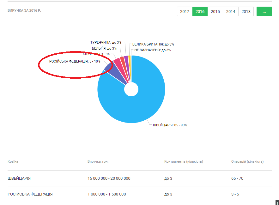279x205 pixels.
Task: Select the ШВЕЙЦАРІЯ row in the table
Action: coord(19,178)
